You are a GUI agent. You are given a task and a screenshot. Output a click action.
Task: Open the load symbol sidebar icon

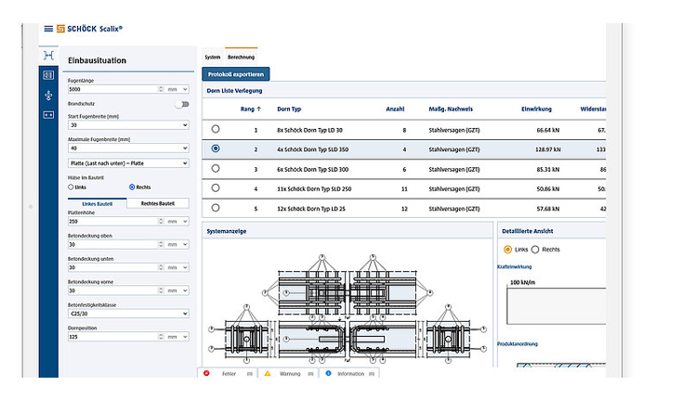pos(48,95)
